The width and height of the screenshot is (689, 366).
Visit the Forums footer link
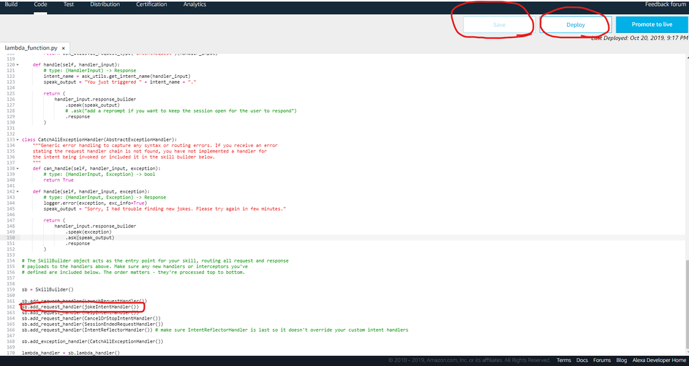[x=602, y=361]
